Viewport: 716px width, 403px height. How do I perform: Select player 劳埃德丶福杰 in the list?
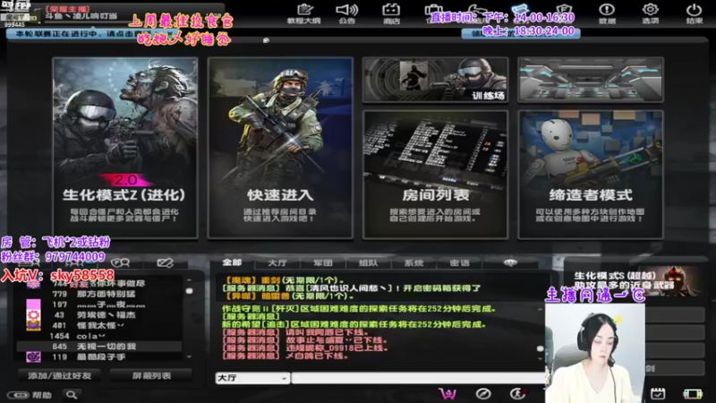(x=99, y=315)
